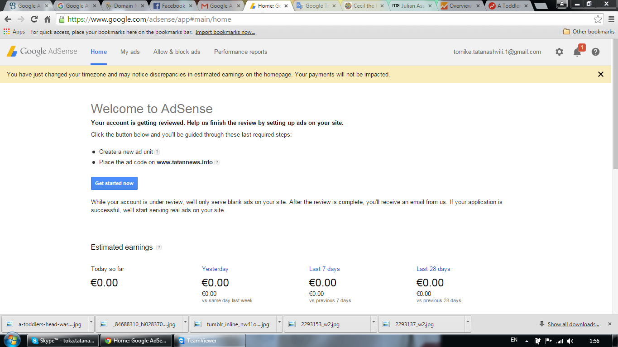Switch to the Overview analytics browser tab
Viewport: 618px width, 347px height.
(x=460, y=6)
